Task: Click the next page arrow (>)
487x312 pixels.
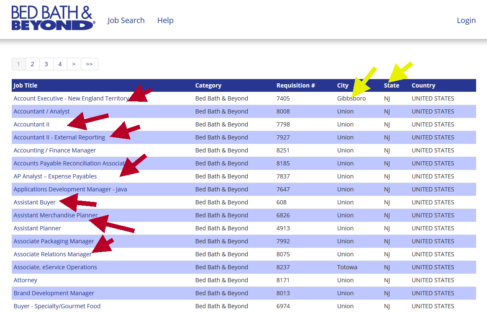Action: click(x=74, y=64)
